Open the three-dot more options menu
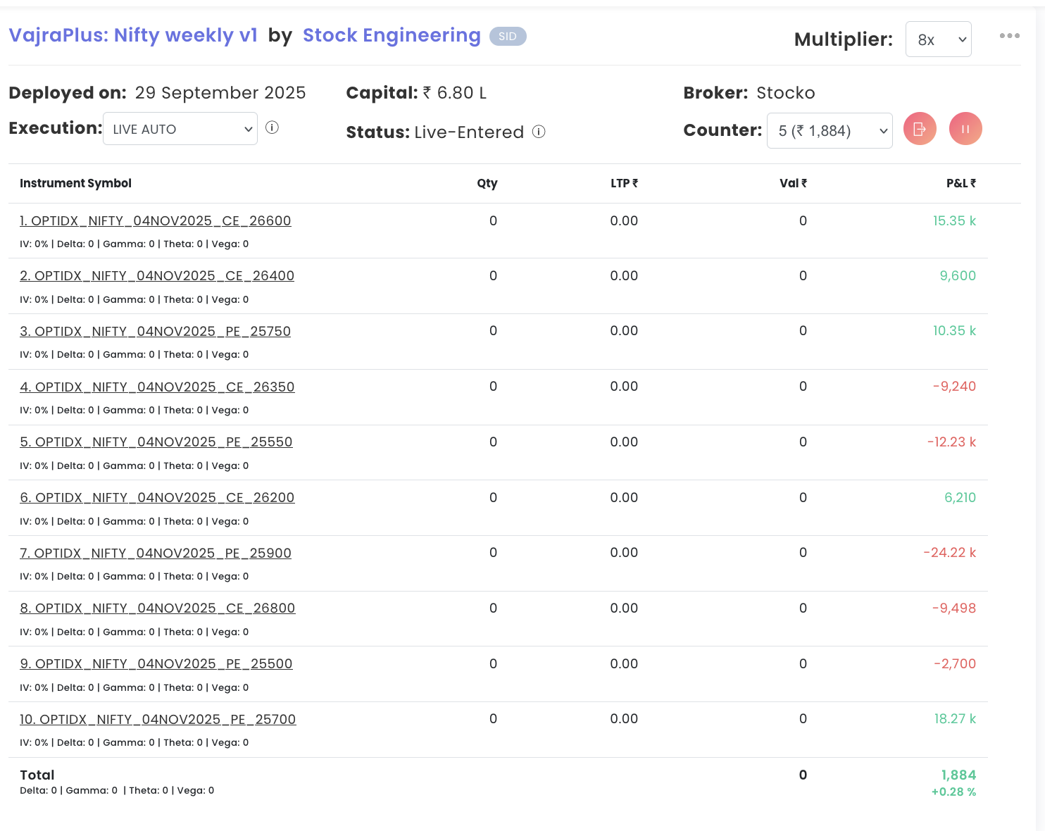The image size is (1045, 831). click(1009, 36)
